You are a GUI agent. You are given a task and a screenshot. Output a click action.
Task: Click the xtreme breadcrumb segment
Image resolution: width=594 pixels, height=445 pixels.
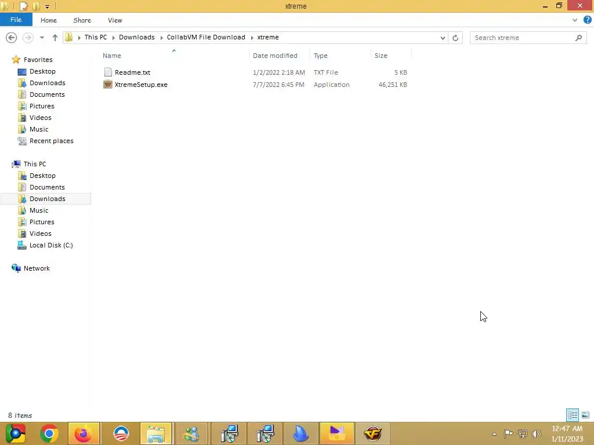pos(268,37)
